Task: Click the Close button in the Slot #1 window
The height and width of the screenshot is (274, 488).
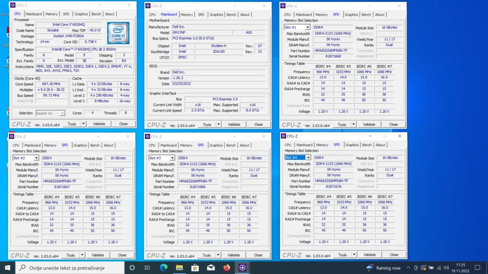Action: [x=394, y=125]
